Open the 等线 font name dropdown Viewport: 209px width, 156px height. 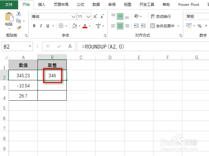click(x=73, y=17)
